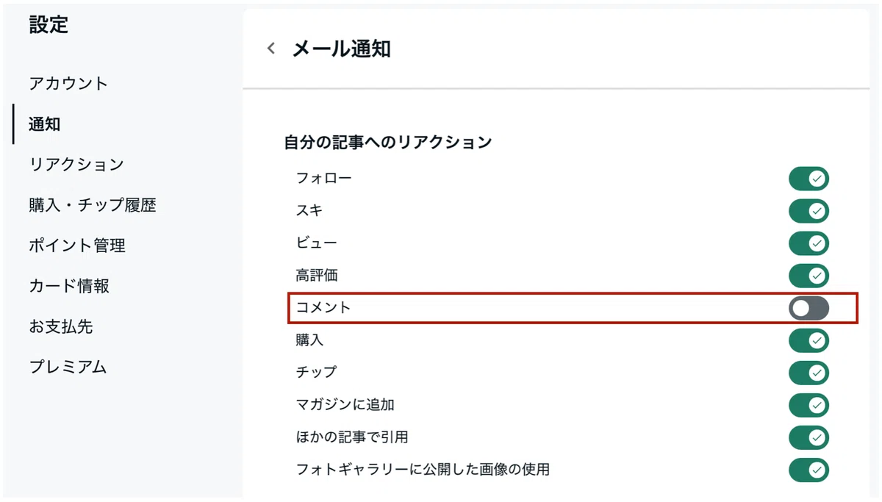Open アカウント settings in sidebar

(x=68, y=84)
